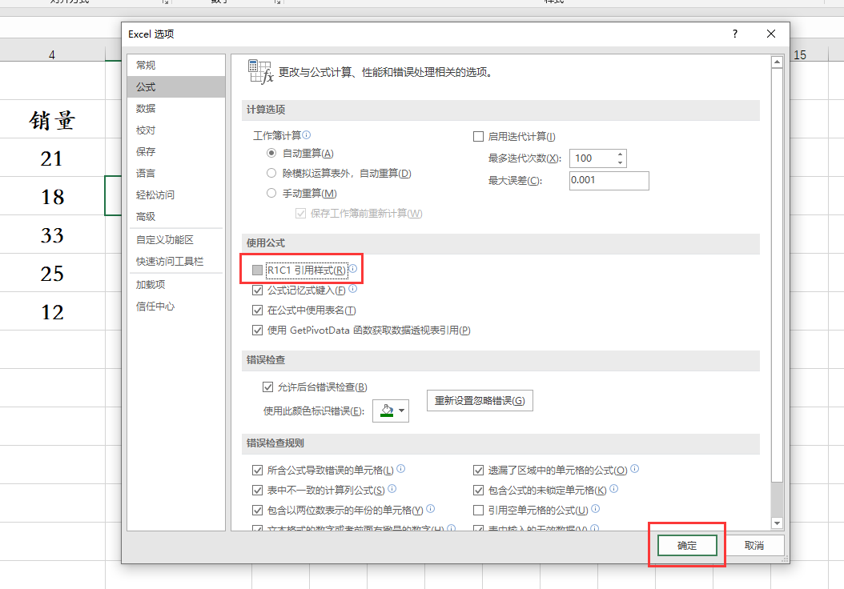This screenshot has height=589, width=844.
Task: Open 自定义功能区 settings
Action: (x=176, y=240)
